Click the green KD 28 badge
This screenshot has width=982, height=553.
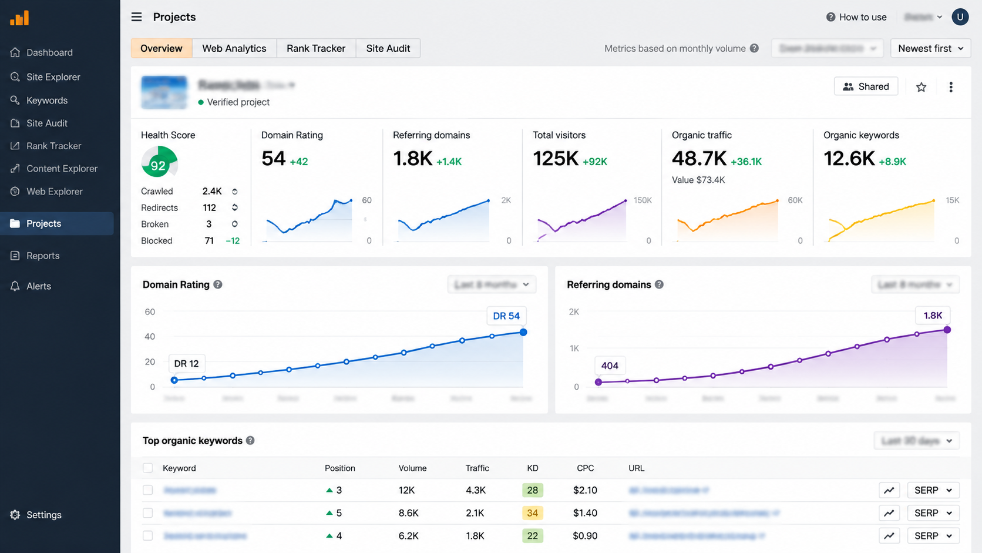532,490
